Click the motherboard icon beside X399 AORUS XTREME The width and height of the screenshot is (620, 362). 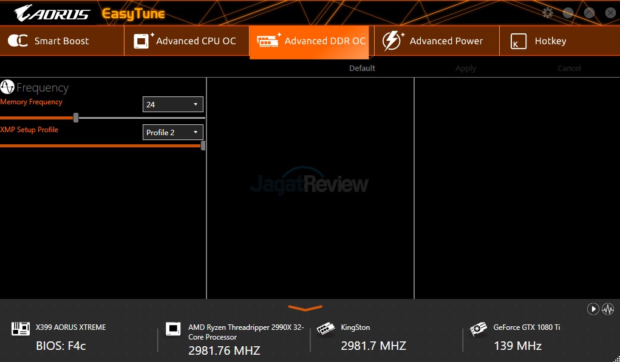(21, 329)
